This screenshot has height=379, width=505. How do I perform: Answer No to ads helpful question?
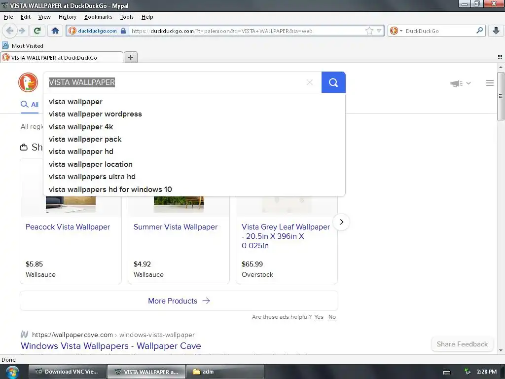(x=332, y=317)
